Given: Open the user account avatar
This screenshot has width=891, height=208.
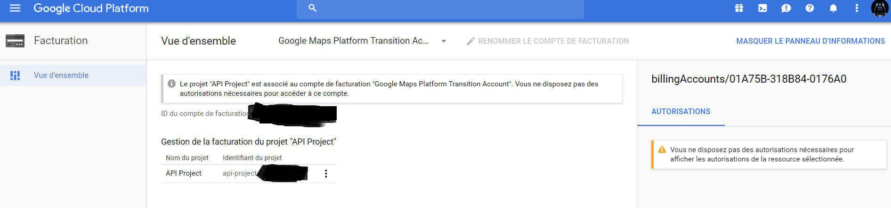Looking at the screenshot, I should point(880,8).
